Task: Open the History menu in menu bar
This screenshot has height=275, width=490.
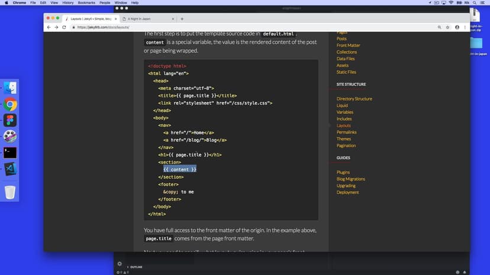Action: pos(67,3)
